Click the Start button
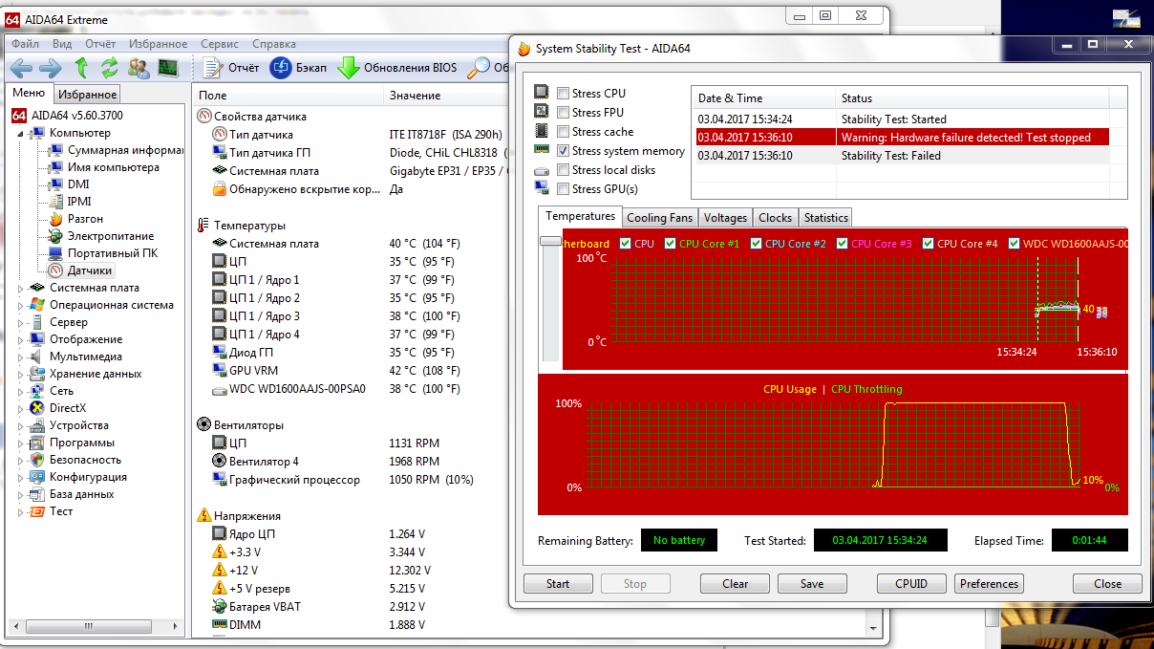The width and height of the screenshot is (1154, 649). tap(558, 584)
